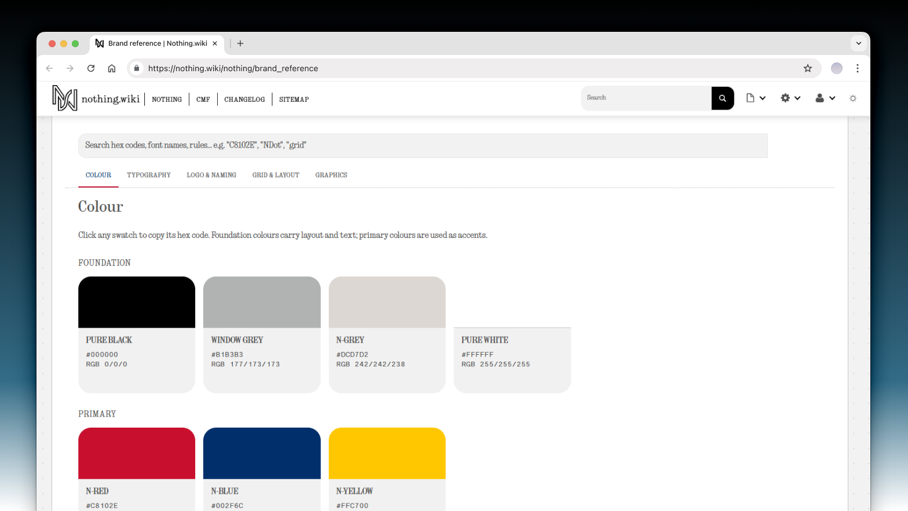Click the nothing.wiki site title
Viewport: 908px width, 511px height.
tap(111, 99)
